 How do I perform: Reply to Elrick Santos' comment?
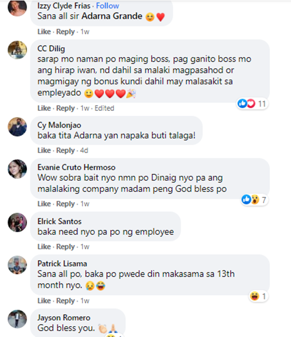click(x=66, y=247)
